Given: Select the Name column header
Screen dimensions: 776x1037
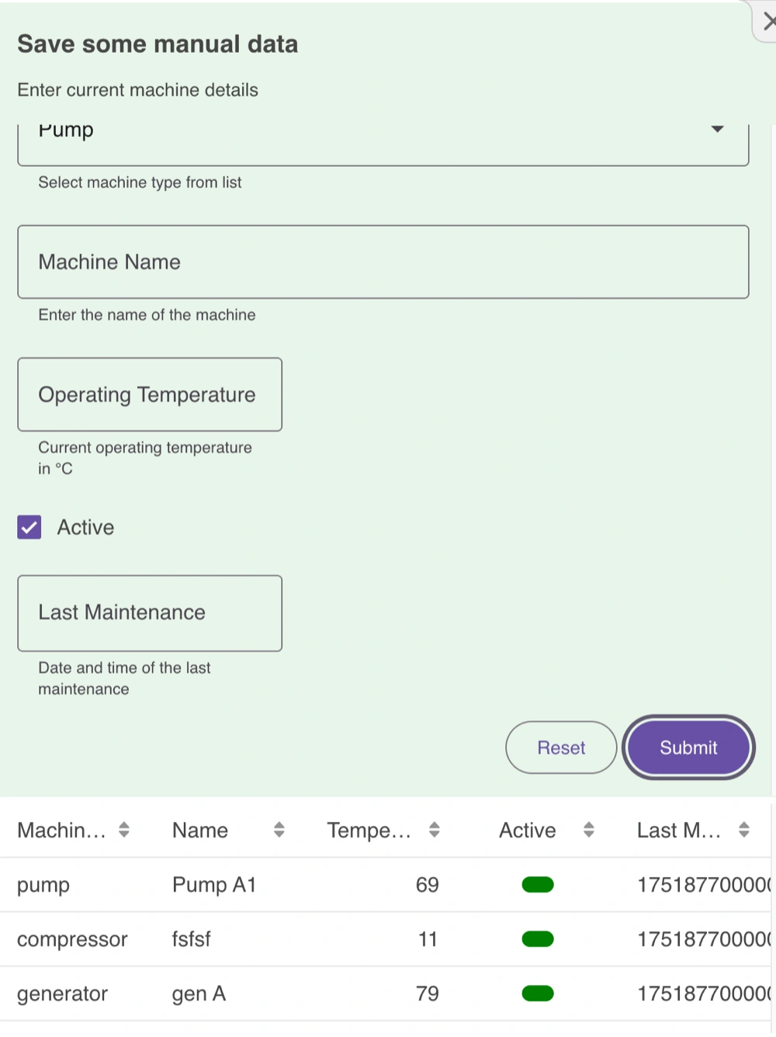Looking at the screenshot, I should pyautogui.click(x=200, y=831).
